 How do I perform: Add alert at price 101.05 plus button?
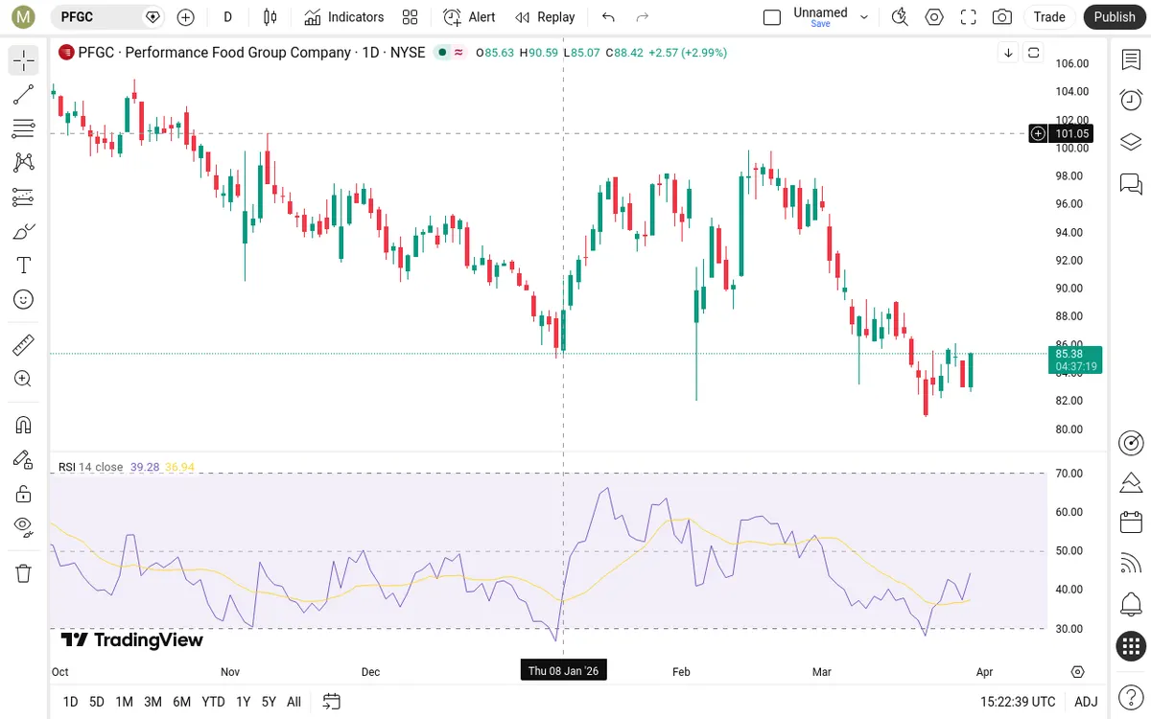point(1038,134)
